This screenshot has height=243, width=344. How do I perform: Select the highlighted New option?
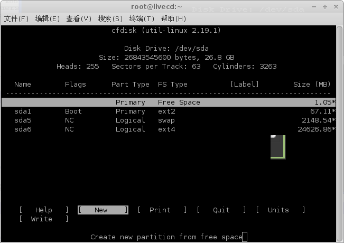tap(103, 210)
